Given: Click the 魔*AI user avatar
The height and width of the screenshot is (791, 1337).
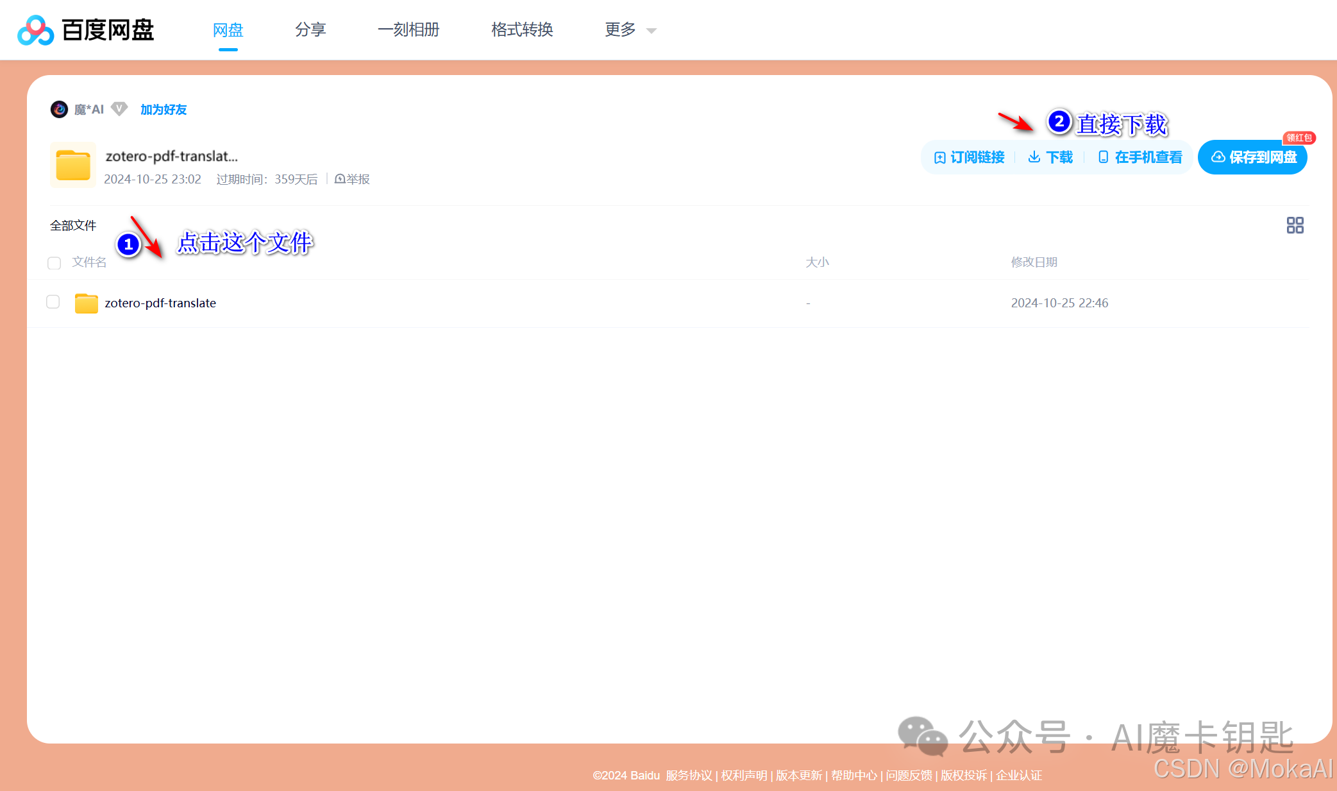Looking at the screenshot, I should (59, 110).
